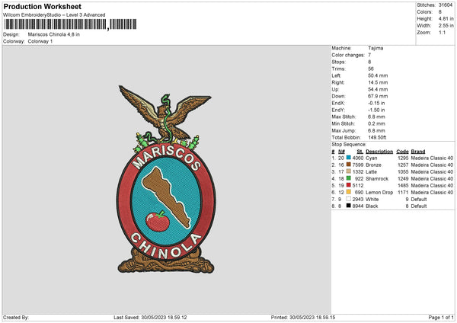Click the design name 'Mariscos Chinola 4,8 in'
This screenshot has width=457, height=323.
tap(53, 34)
